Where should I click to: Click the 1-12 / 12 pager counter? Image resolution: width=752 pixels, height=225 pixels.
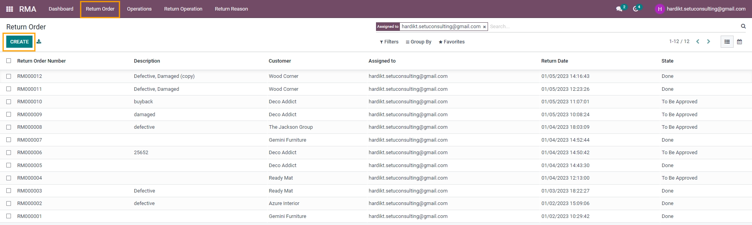click(679, 41)
